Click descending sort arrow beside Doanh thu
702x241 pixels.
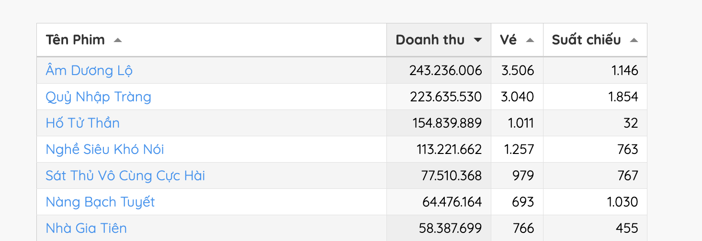pyautogui.click(x=477, y=40)
